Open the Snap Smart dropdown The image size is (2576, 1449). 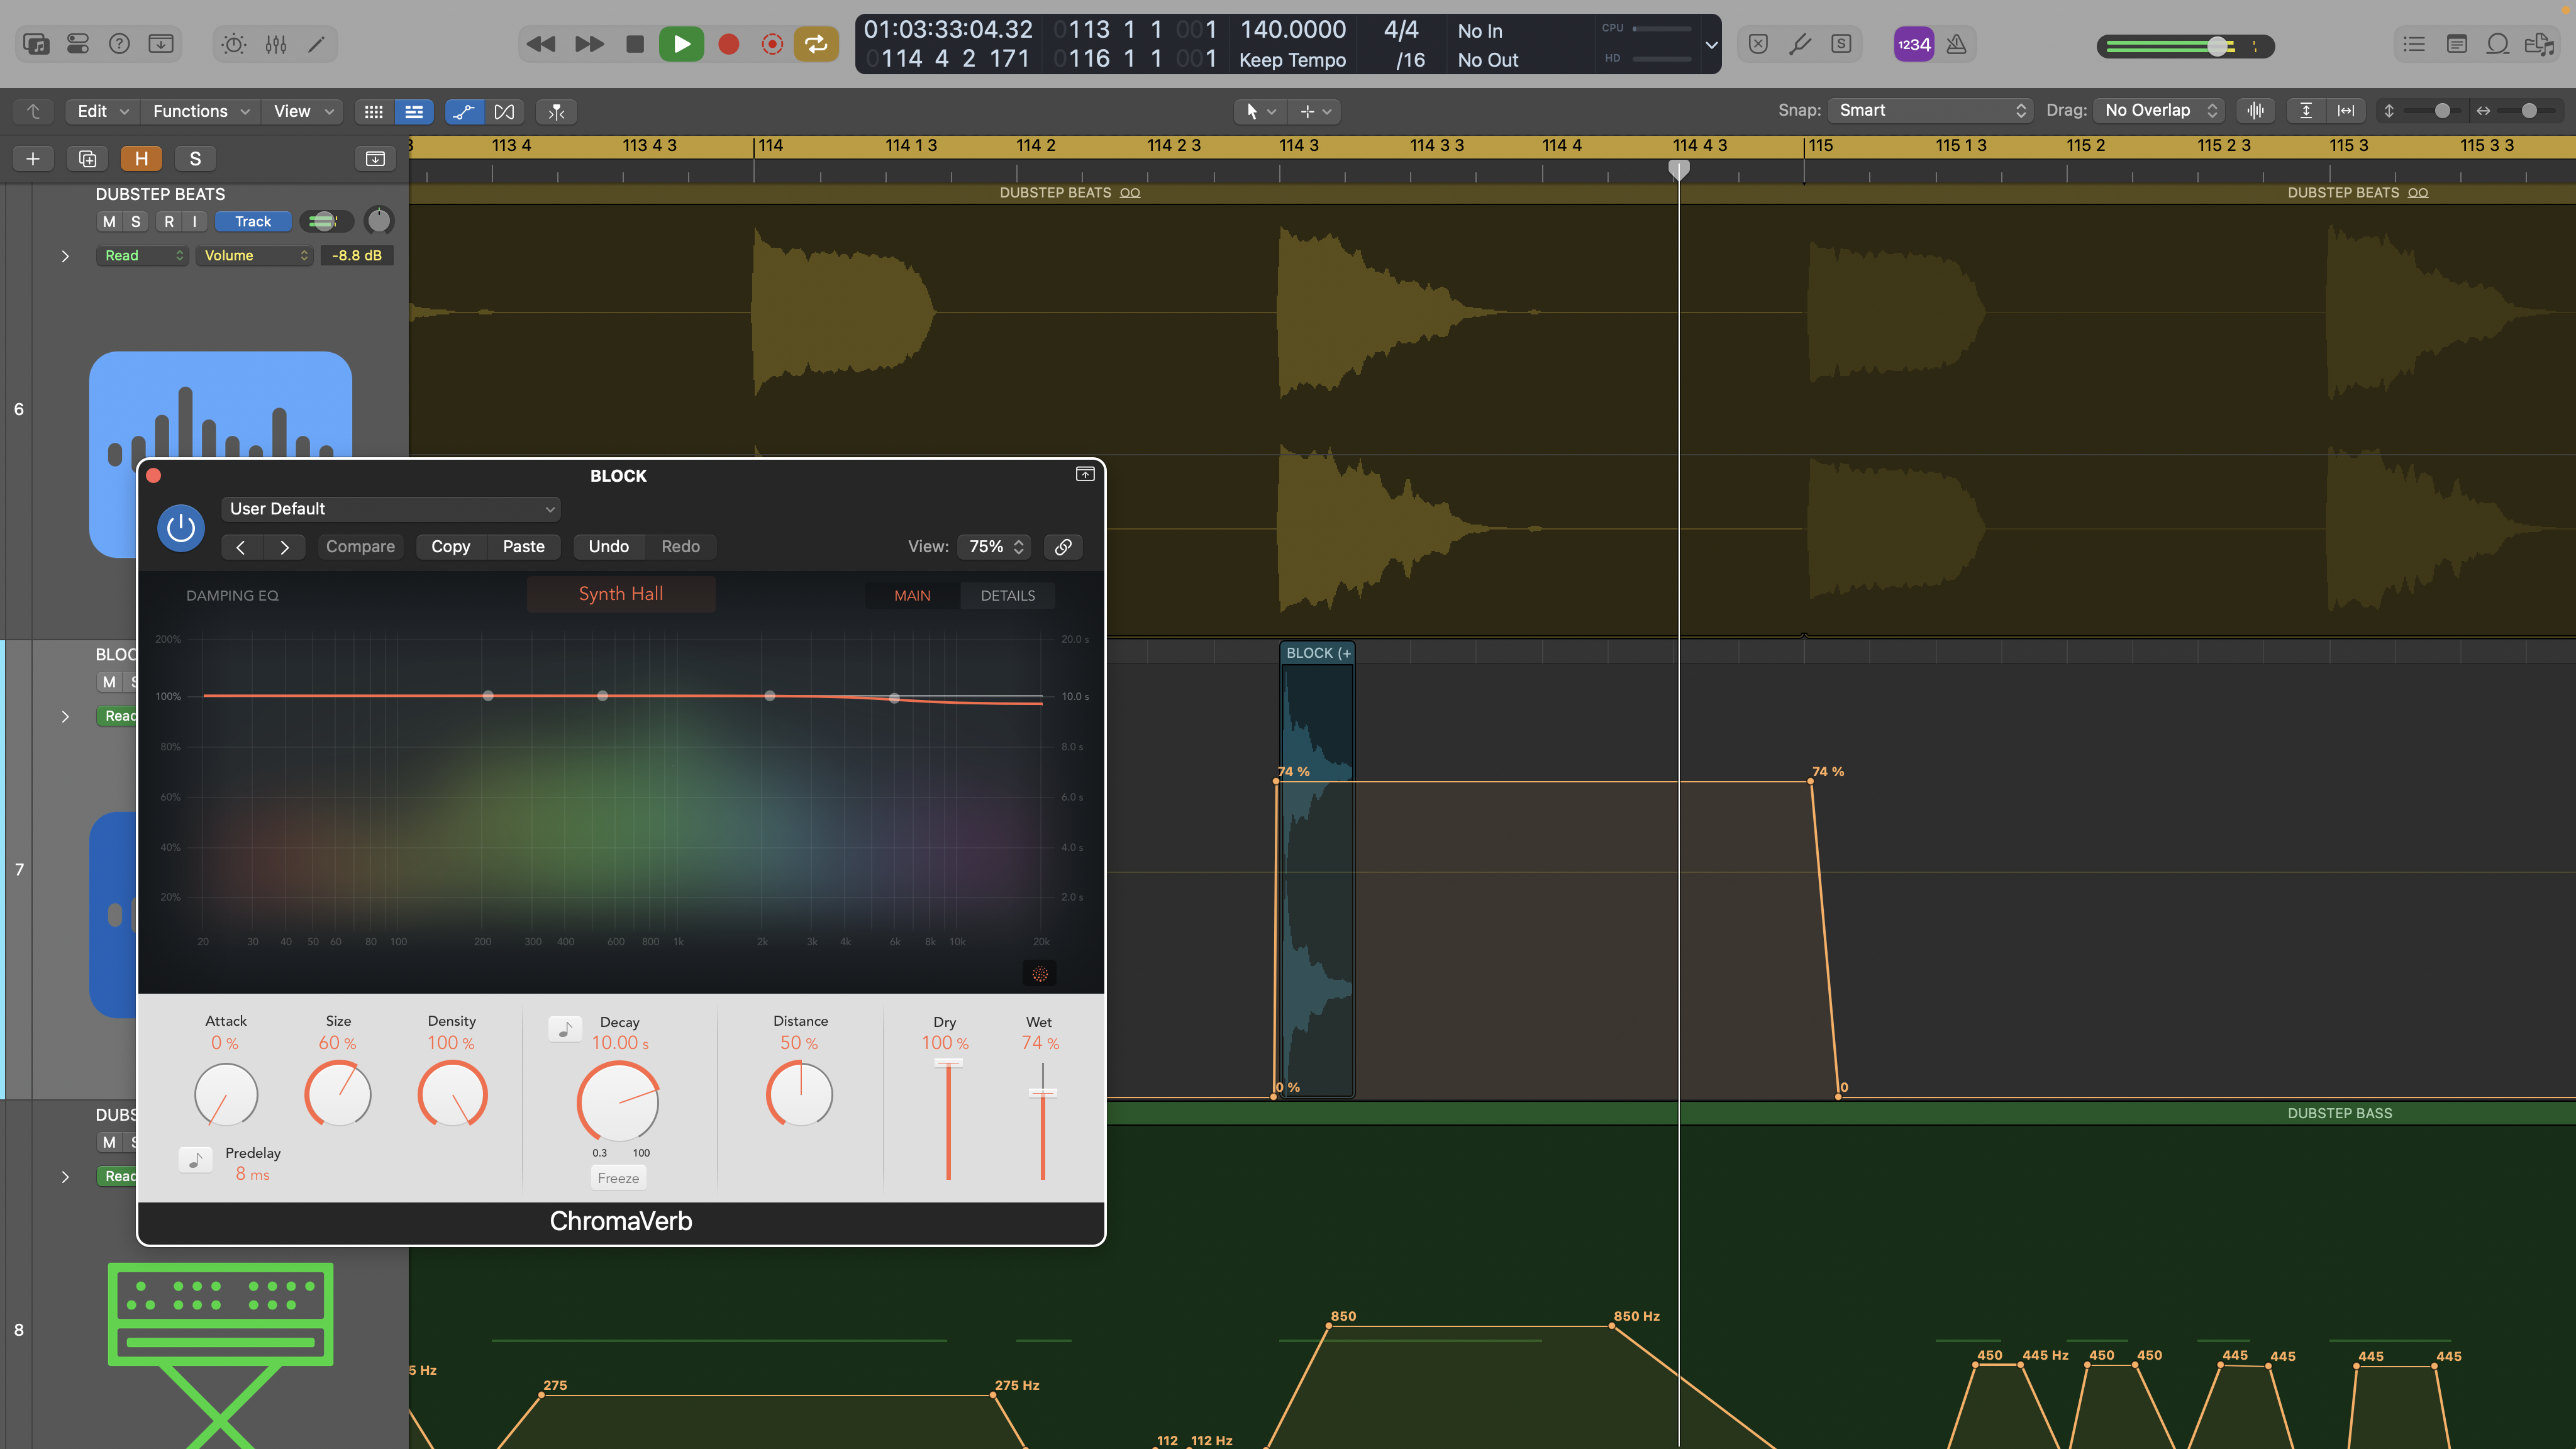pyautogui.click(x=1930, y=110)
